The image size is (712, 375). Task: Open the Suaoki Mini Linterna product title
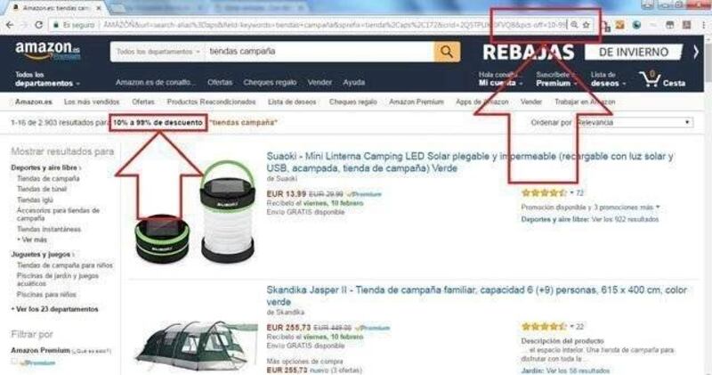click(470, 162)
